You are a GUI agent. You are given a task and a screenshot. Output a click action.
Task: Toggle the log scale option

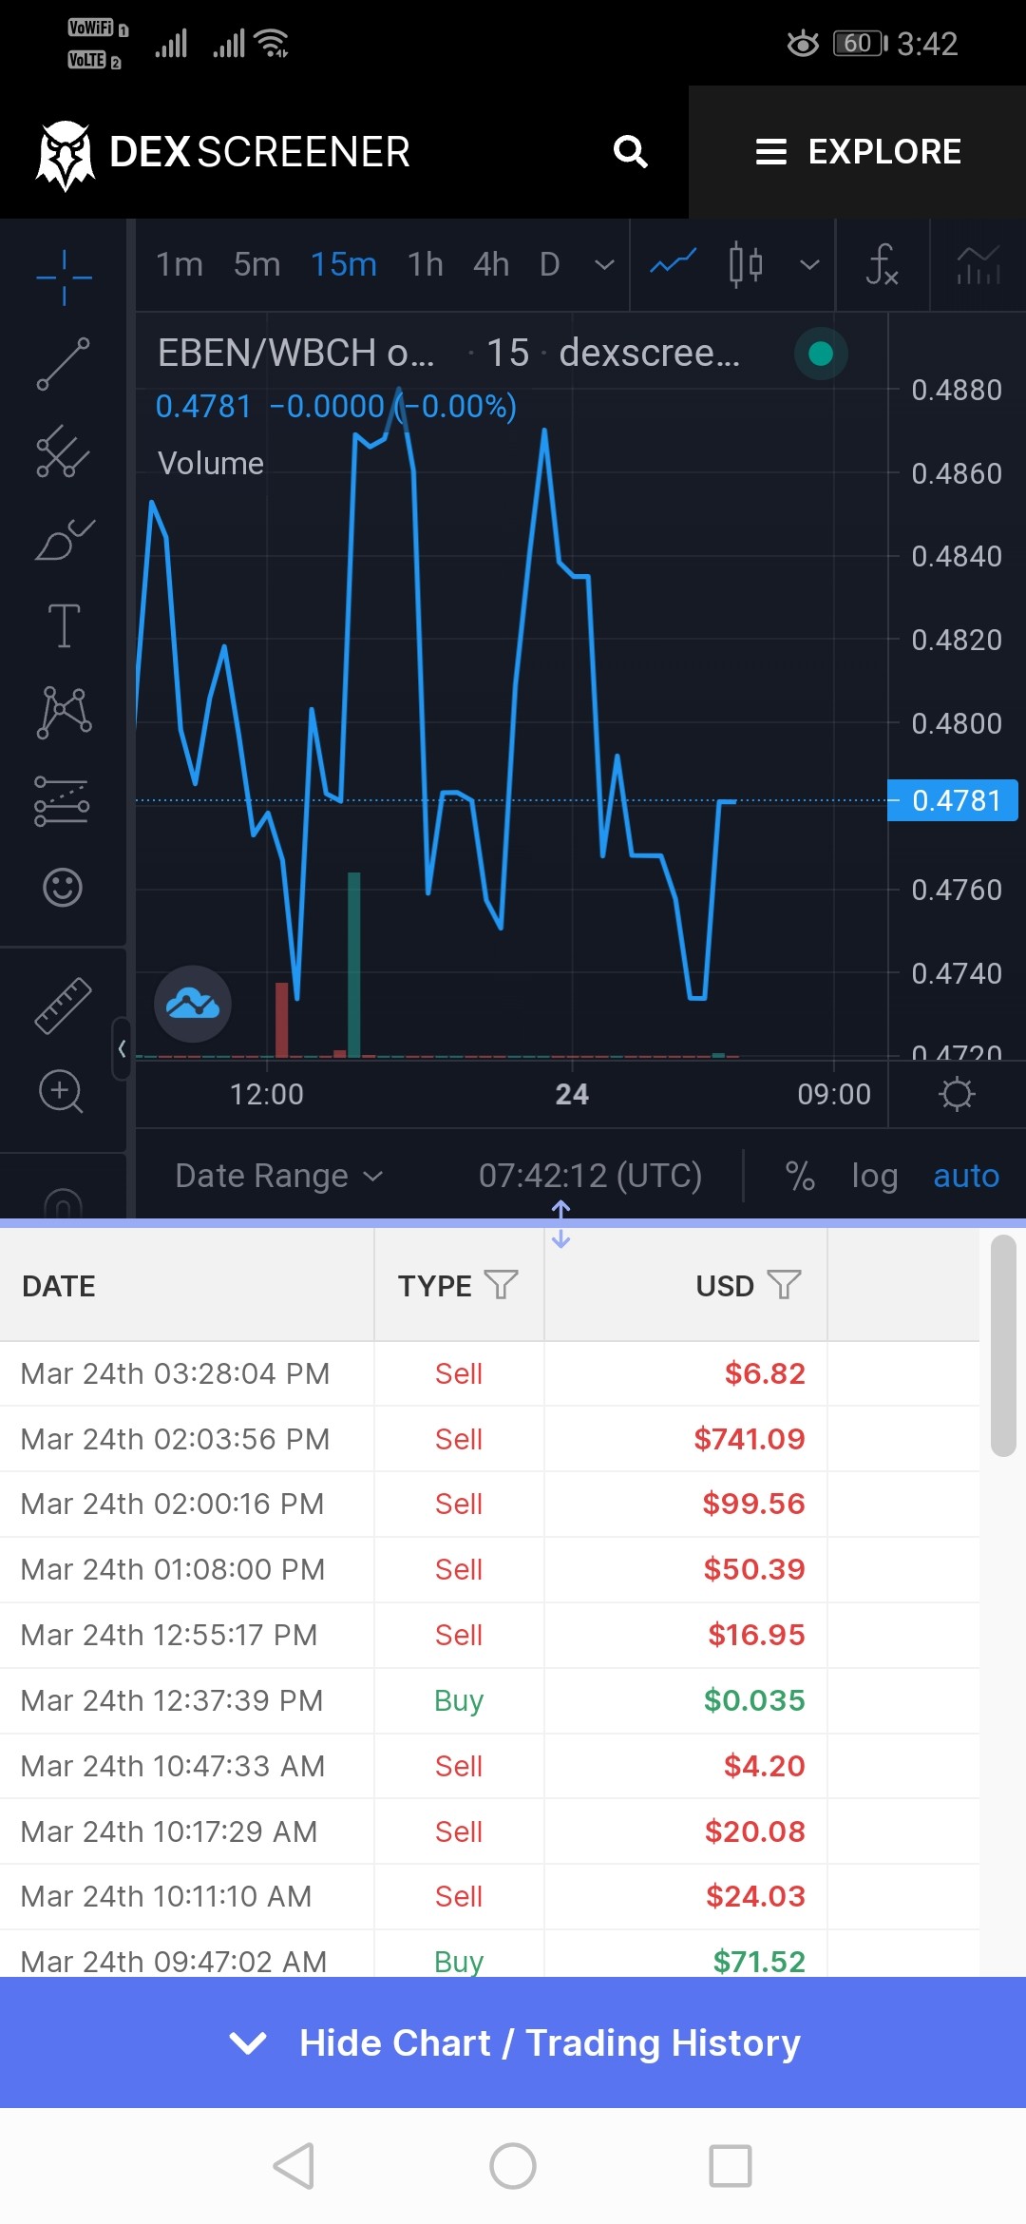pos(874,1176)
